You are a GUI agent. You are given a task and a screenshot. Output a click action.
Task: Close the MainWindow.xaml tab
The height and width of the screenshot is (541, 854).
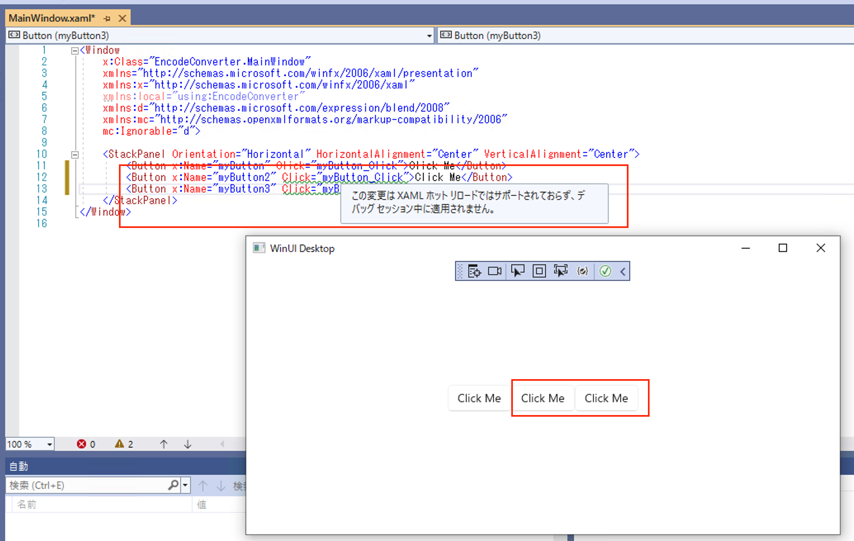tap(122, 19)
